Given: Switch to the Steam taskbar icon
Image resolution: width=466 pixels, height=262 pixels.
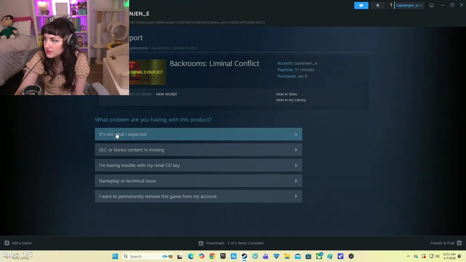Looking at the screenshot, I should (244, 257).
